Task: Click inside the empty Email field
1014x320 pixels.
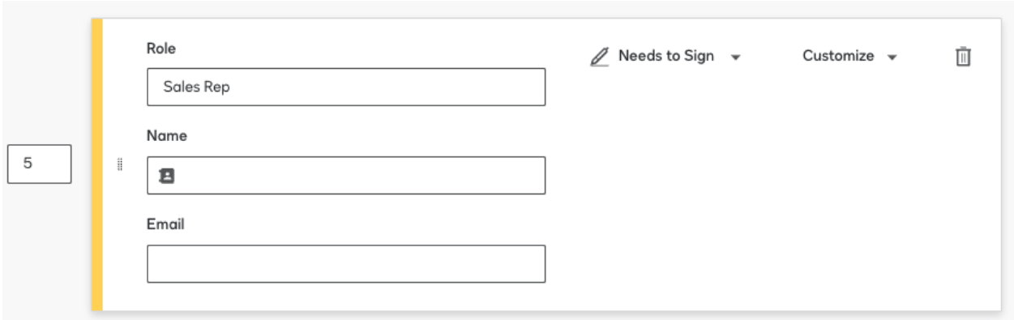Action: click(x=346, y=263)
